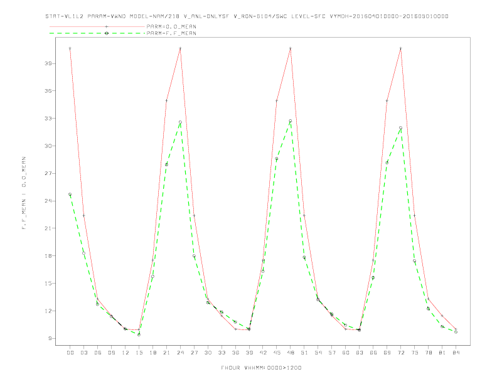The width and height of the screenshot is (497, 384).
Task: Click x-axis tick label 57
Action: pyautogui.click(x=332, y=353)
